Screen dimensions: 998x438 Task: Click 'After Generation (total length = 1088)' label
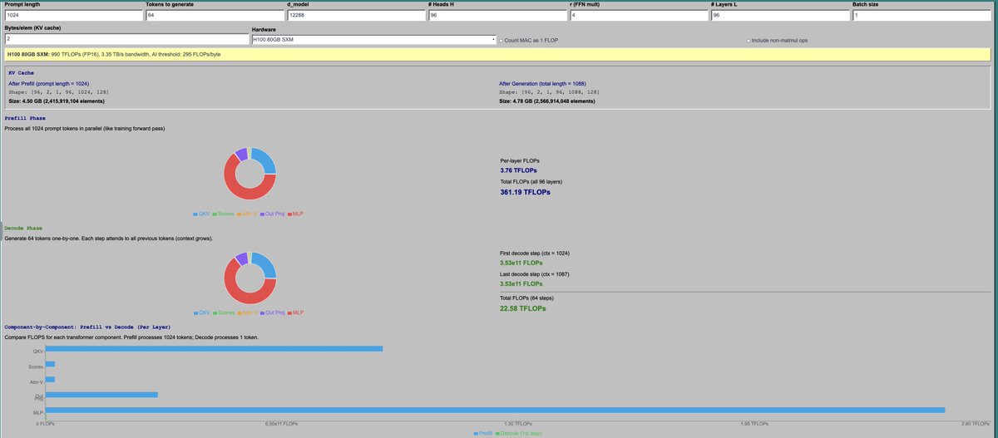point(543,83)
